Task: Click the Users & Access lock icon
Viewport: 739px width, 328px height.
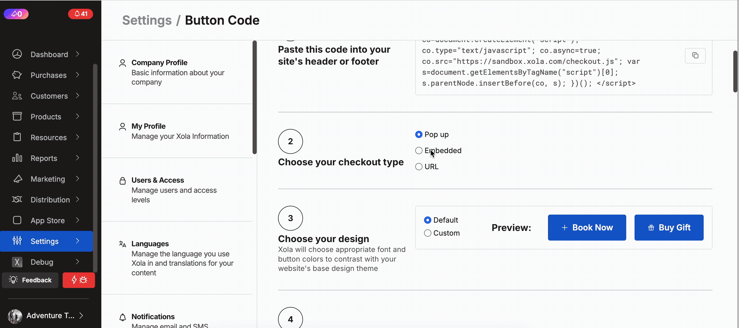Action: click(122, 181)
